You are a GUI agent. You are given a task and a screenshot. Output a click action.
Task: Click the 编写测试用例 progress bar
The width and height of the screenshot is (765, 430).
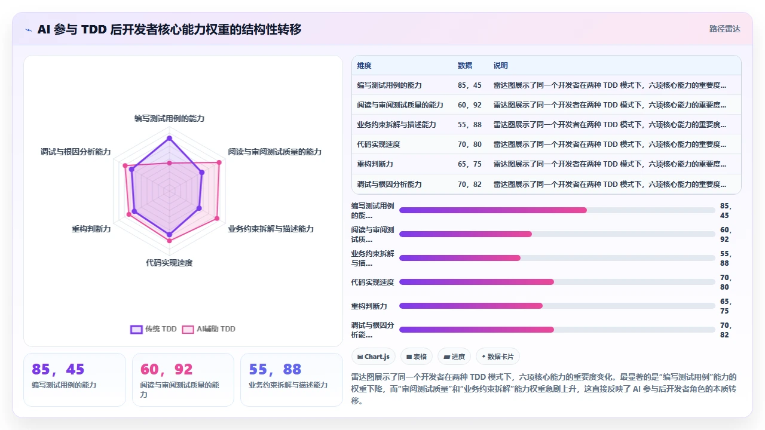(x=557, y=210)
